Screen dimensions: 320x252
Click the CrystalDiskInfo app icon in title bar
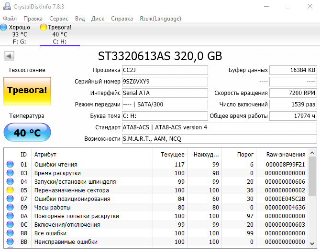5,6
